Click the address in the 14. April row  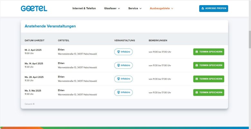click(x=77, y=67)
